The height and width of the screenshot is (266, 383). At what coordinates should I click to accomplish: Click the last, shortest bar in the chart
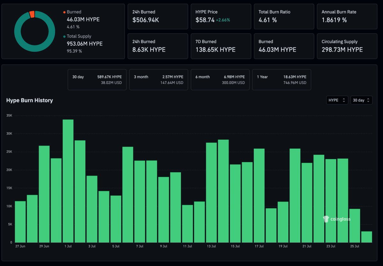point(367,237)
